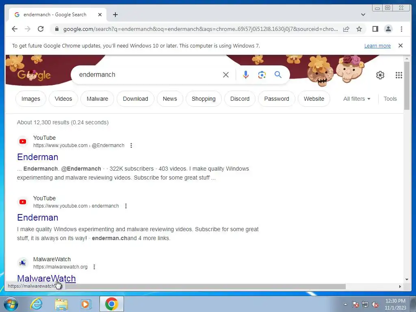Share this page from address bar

346,29
